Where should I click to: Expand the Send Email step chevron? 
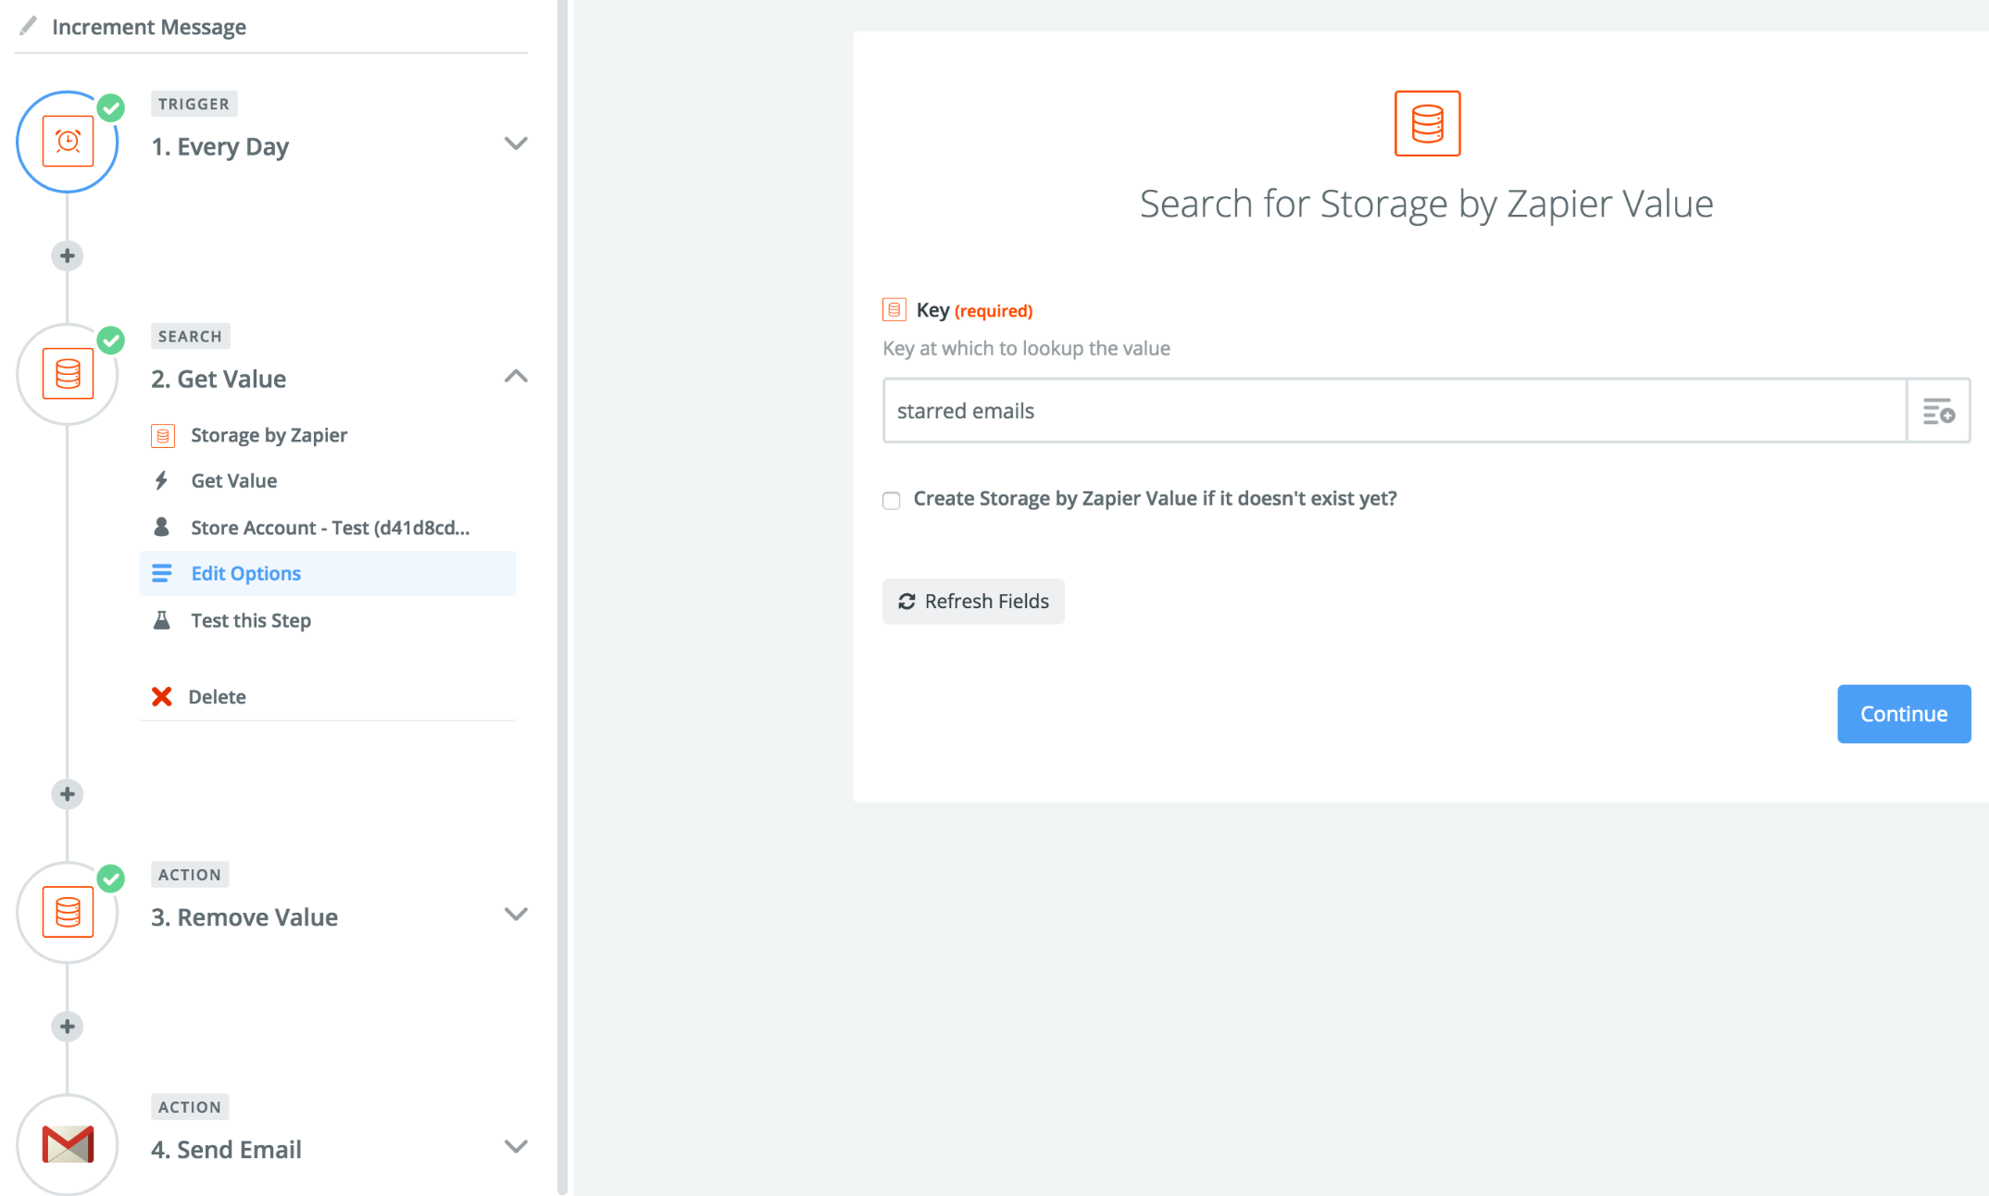tap(516, 1147)
